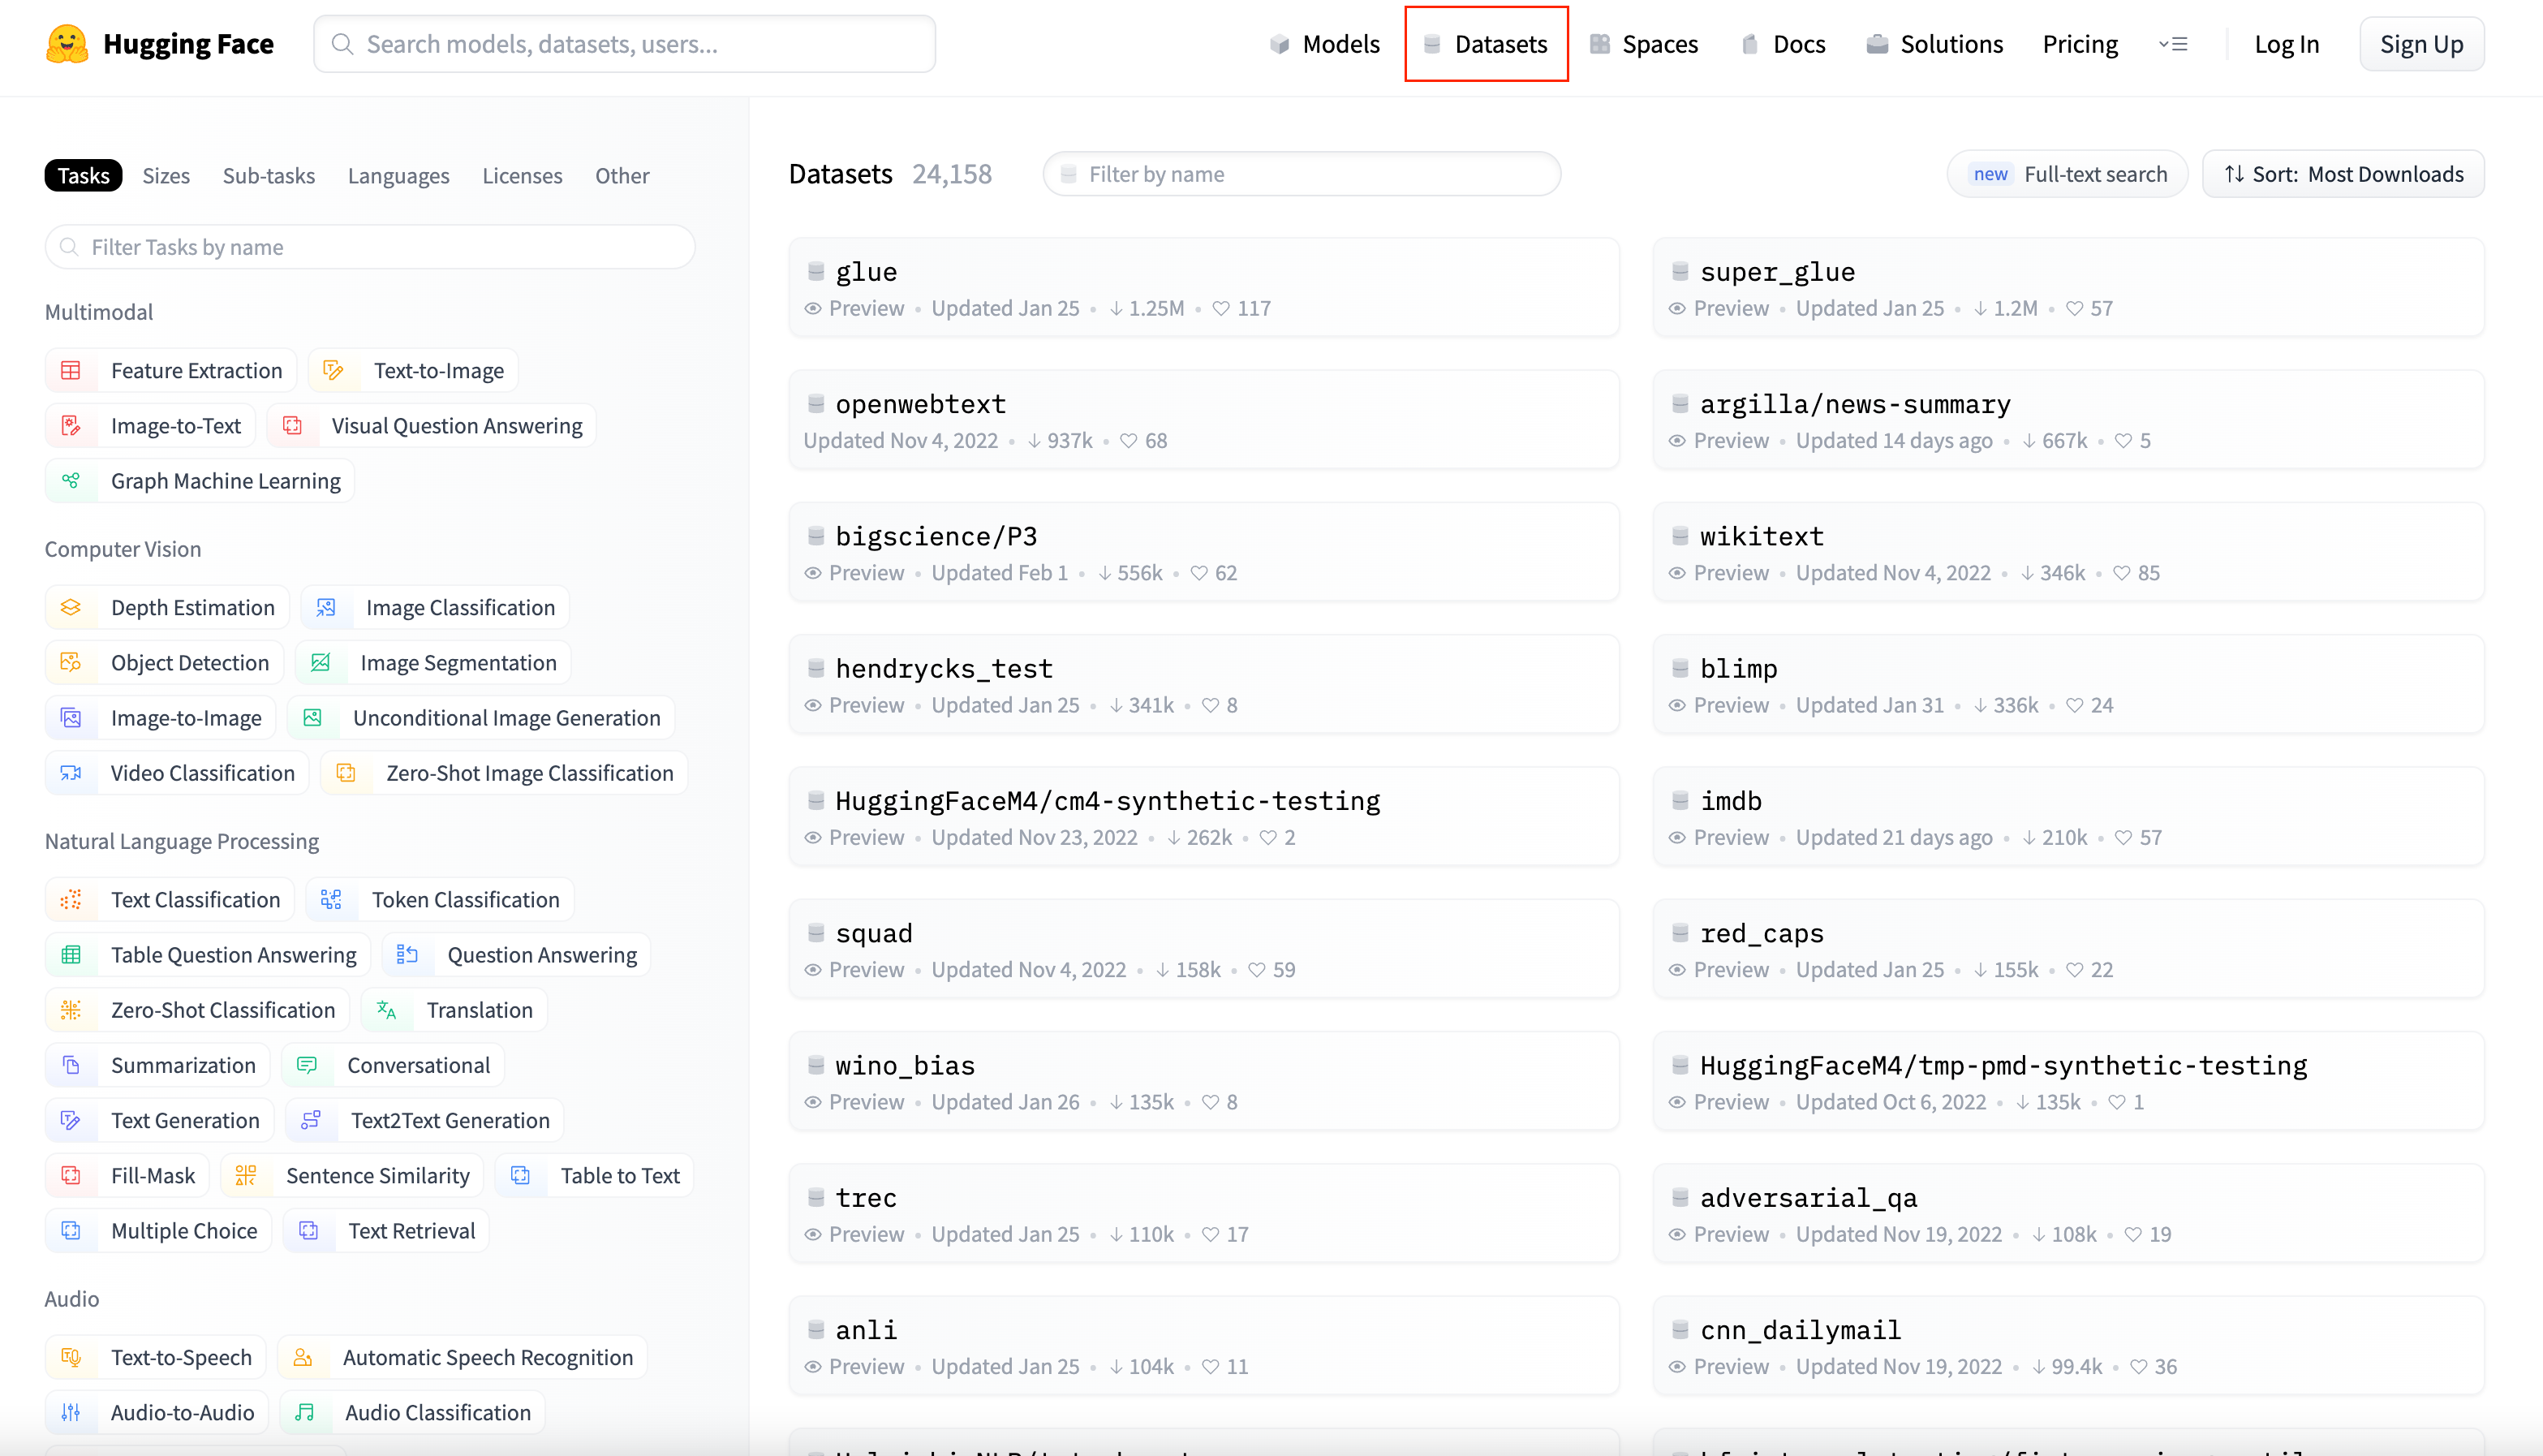
Task: Open the Sort Most Downloads dropdown
Action: [2343, 174]
